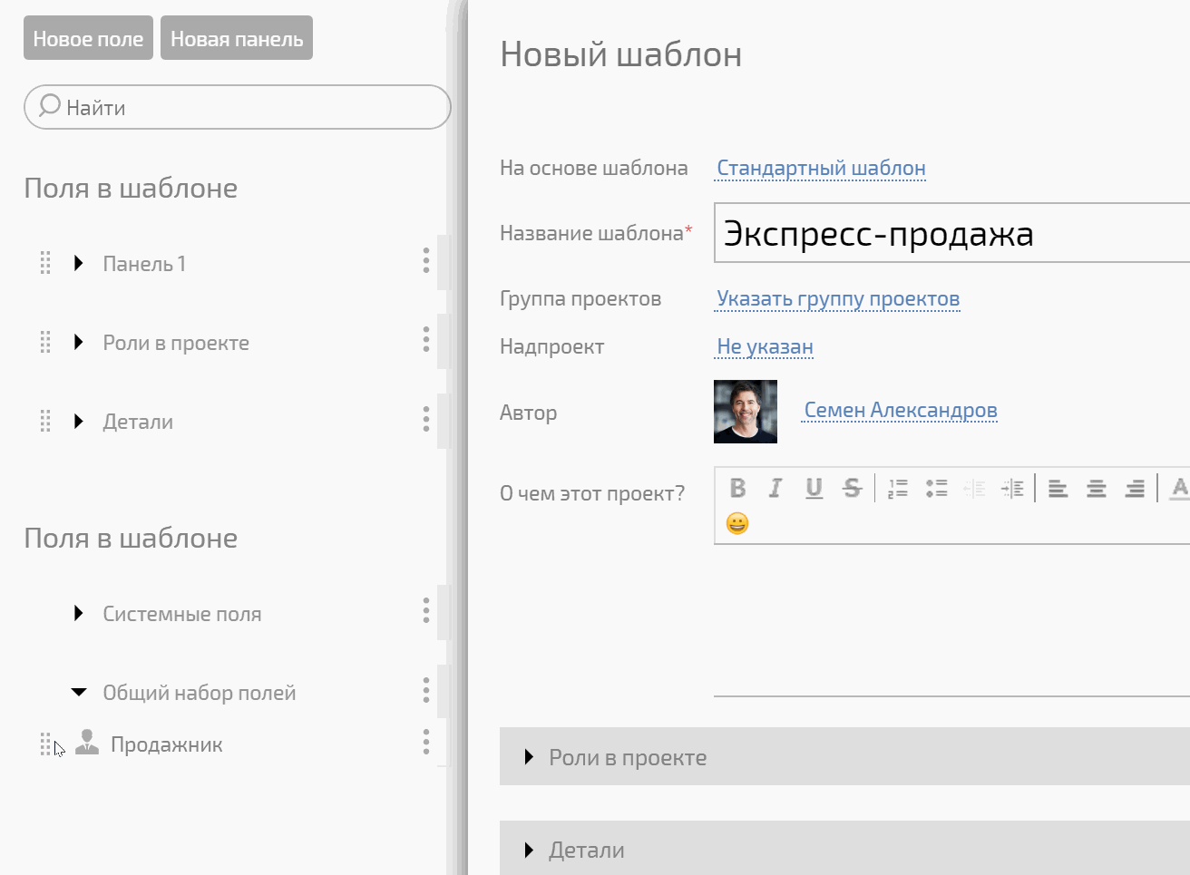
Task: Open emoji picker smiley icon
Action: [737, 523]
